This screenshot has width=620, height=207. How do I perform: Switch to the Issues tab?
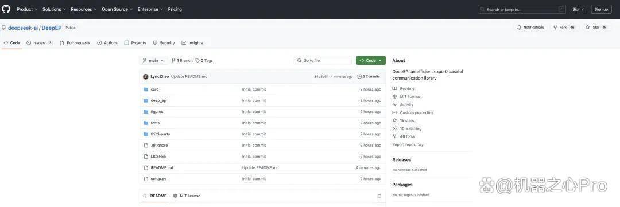pyautogui.click(x=39, y=42)
